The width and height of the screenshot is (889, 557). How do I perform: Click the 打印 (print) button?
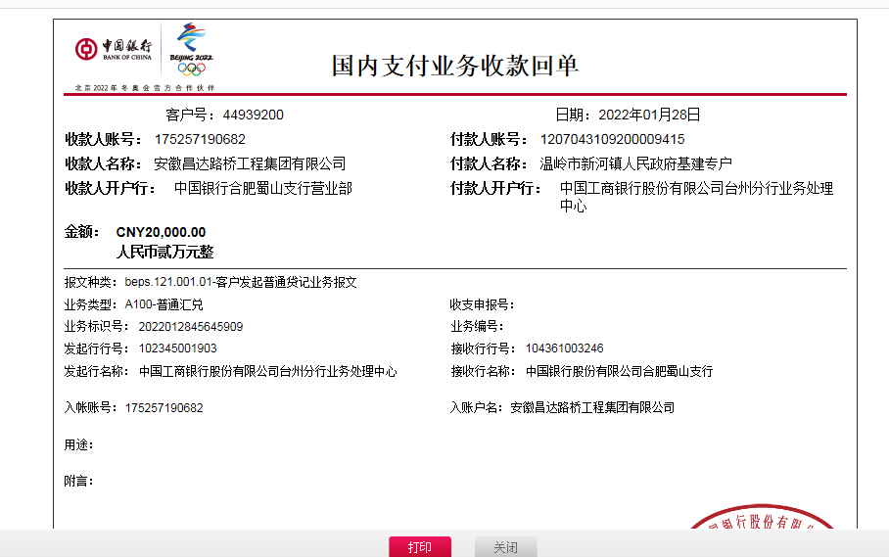click(x=420, y=547)
